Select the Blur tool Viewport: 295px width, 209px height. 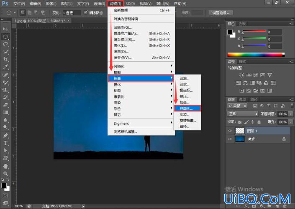5,120
